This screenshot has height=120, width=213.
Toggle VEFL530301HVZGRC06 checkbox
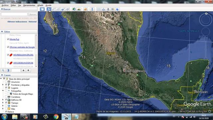(x=8, y=63)
